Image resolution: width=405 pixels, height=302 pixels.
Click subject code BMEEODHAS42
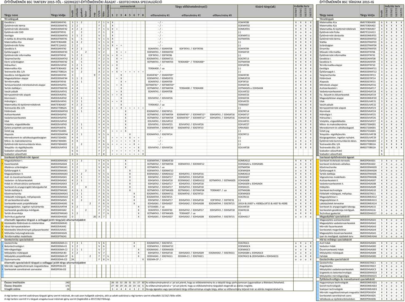(59, 217)
